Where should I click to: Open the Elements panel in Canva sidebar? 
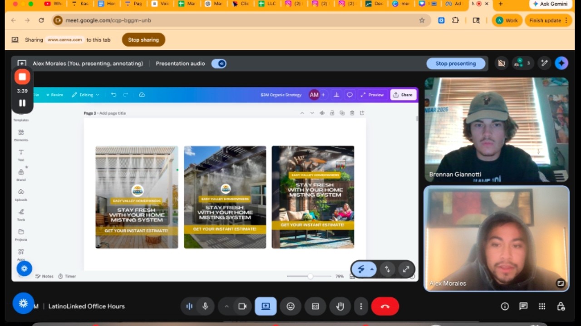click(x=21, y=135)
